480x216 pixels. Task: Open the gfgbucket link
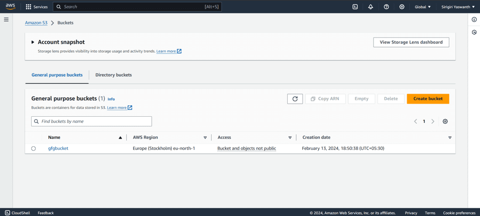(58, 148)
